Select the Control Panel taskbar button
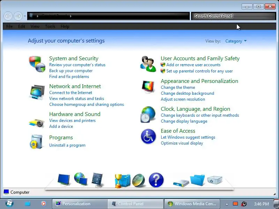Viewport: 279px width, 209px height. pyautogui.click(x=136, y=204)
